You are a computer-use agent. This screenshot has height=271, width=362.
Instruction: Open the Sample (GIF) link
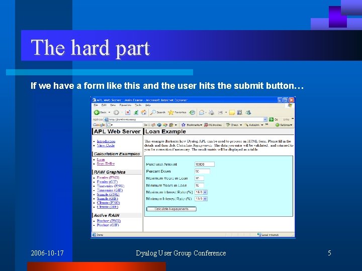click(108, 198)
